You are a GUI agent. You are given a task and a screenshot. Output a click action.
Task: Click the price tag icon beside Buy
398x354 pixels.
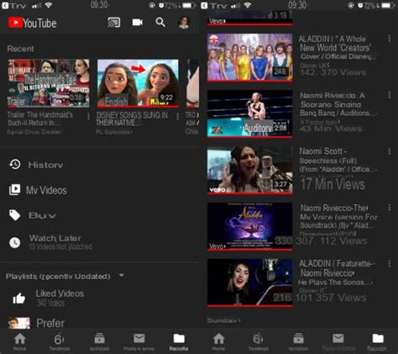(x=14, y=215)
